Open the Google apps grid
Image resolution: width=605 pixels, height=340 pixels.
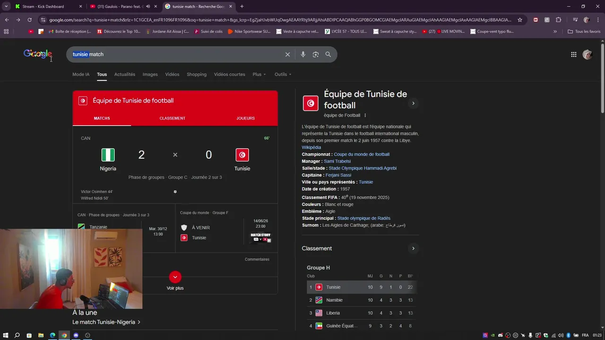point(574,54)
